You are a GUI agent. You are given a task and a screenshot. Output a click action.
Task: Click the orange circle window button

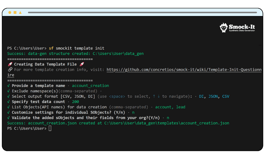click(10, 12)
